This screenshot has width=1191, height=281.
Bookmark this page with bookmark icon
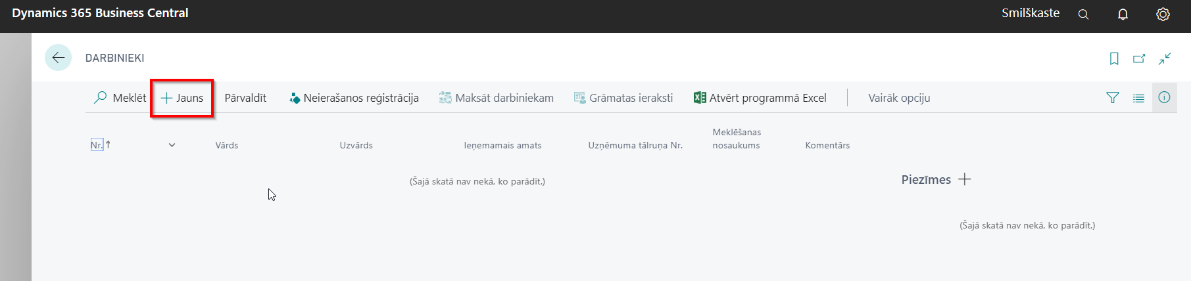[x=1114, y=58]
